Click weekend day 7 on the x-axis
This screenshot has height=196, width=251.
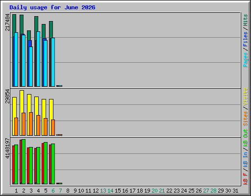(60, 191)
